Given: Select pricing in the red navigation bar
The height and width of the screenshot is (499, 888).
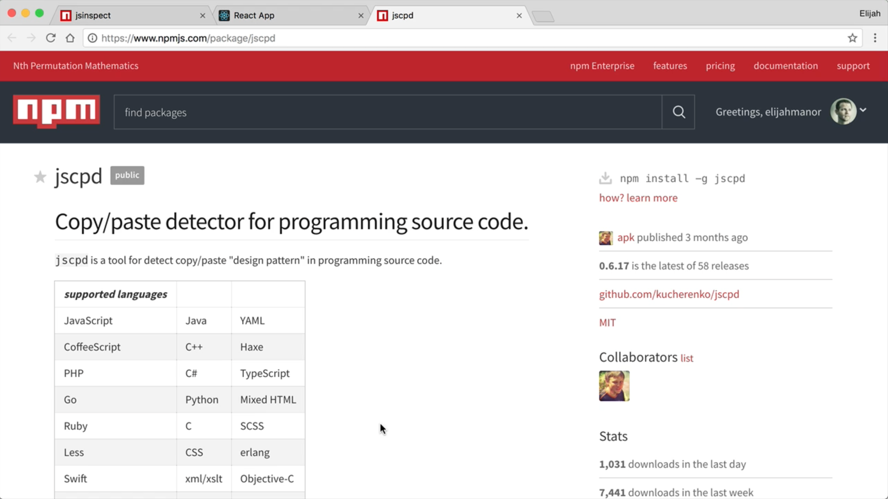Looking at the screenshot, I should tap(720, 66).
